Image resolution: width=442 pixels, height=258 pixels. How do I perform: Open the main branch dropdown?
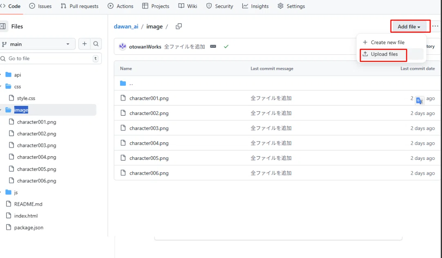pos(37,44)
